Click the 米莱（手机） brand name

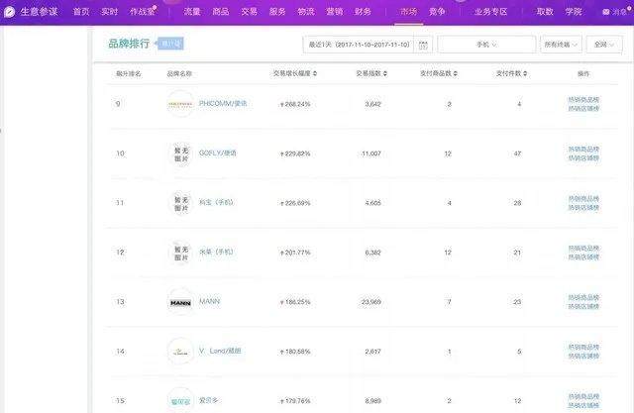click(x=216, y=252)
